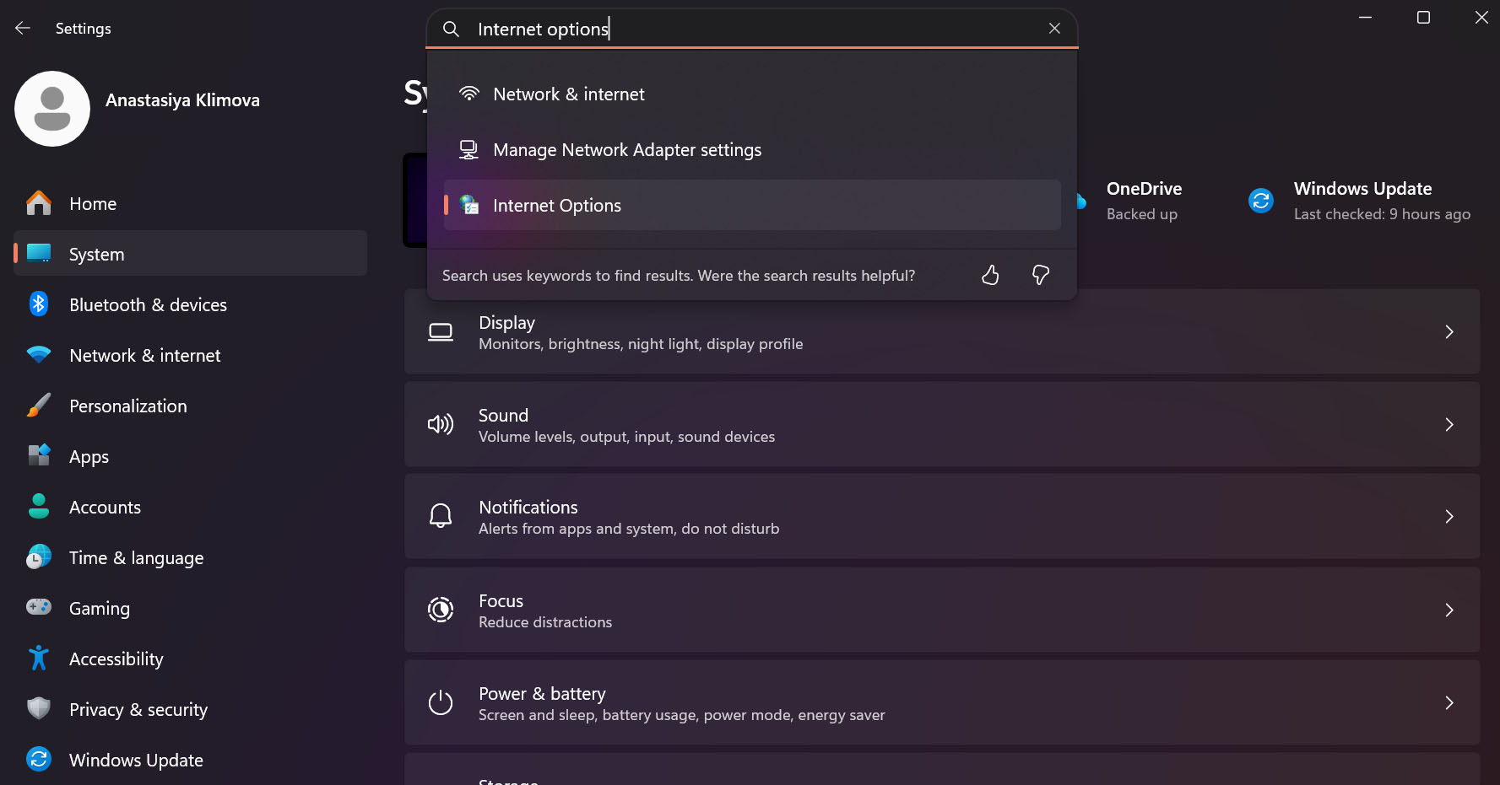Click the Home house icon
Image resolution: width=1500 pixels, height=785 pixels.
click(x=39, y=202)
